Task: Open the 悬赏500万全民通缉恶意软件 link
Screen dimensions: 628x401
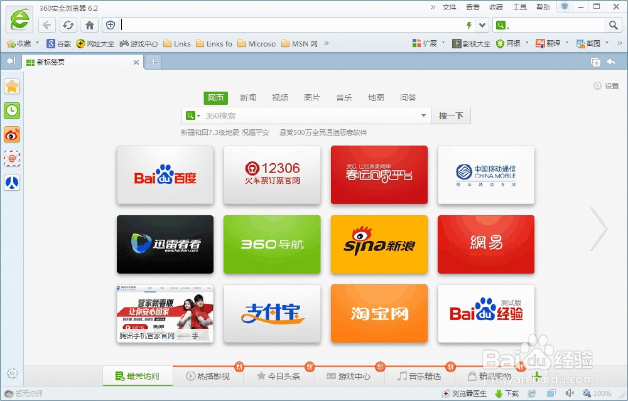Action: pyautogui.click(x=323, y=132)
